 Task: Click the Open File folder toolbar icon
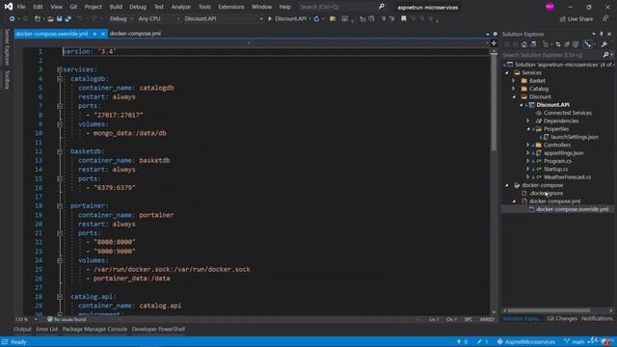pyautogui.click(x=50, y=18)
